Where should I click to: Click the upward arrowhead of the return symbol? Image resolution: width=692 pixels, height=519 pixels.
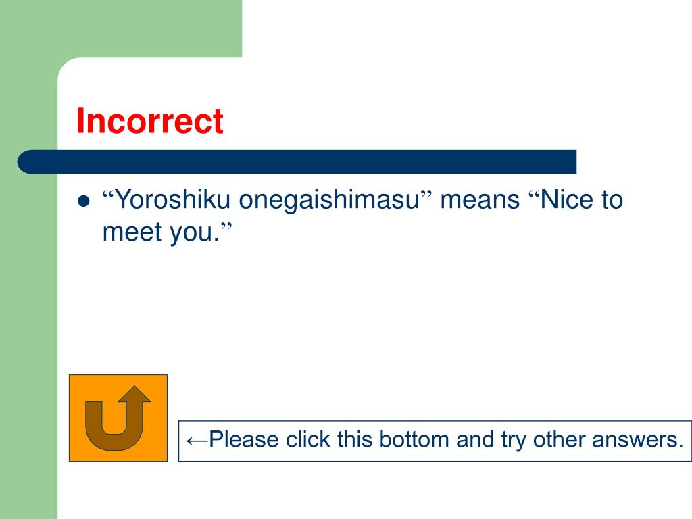click(134, 394)
